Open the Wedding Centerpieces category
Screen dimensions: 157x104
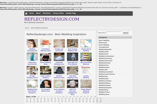106,56
